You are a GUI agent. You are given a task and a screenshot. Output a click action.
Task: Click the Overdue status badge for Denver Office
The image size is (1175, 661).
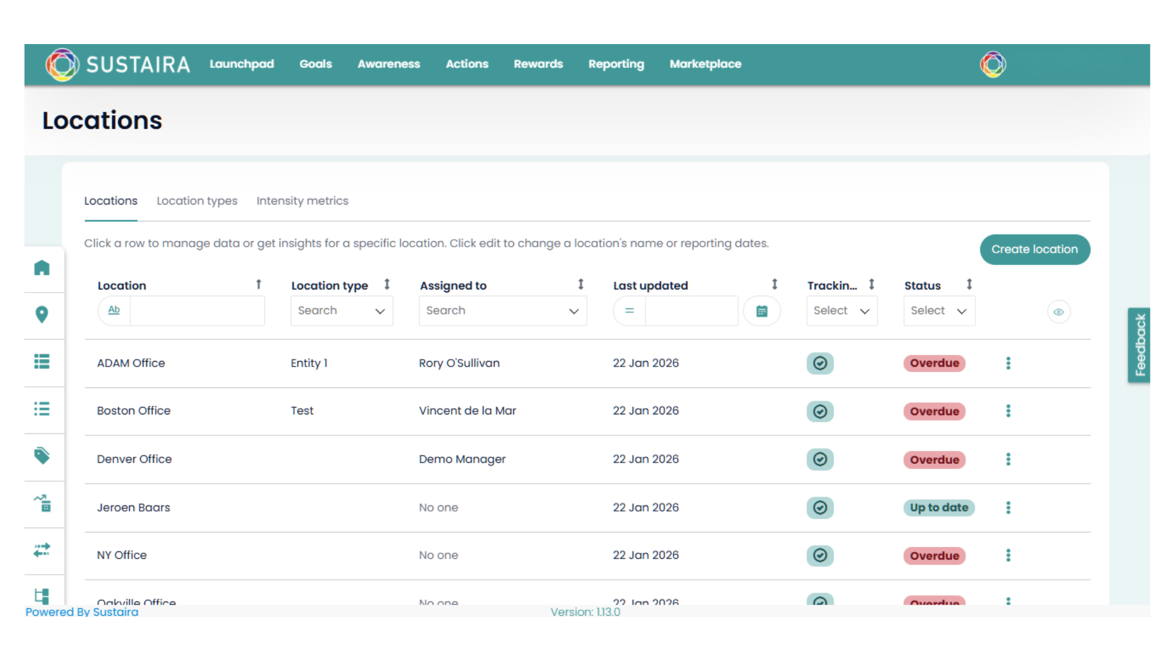pyautogui.click(x=934, y=460)
